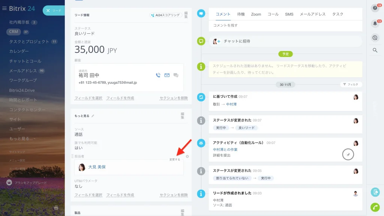Open the green phone dialer button
384x216 pixels.
tap(375, 207)
